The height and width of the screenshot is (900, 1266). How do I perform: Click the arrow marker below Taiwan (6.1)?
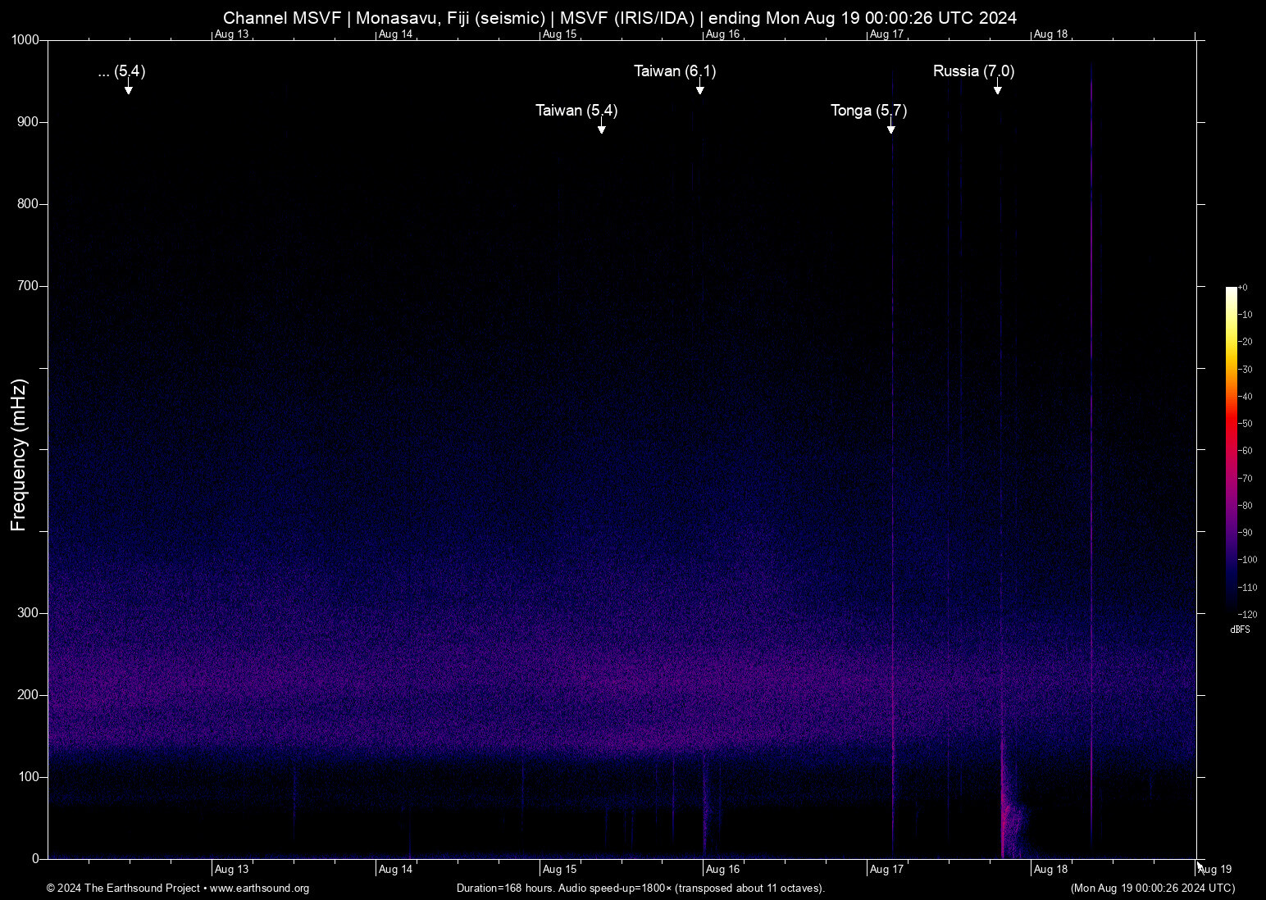699,89
